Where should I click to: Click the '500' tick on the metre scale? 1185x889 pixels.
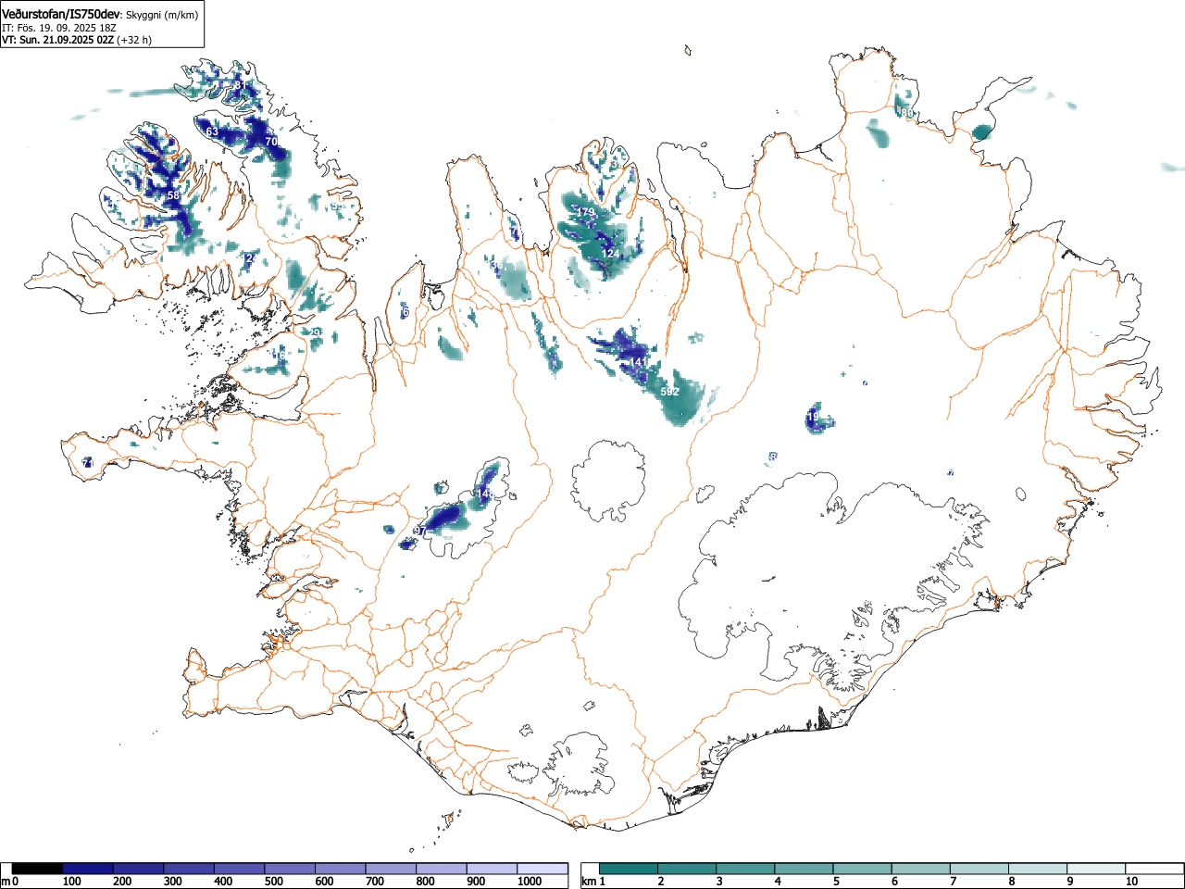coord(273,882)
